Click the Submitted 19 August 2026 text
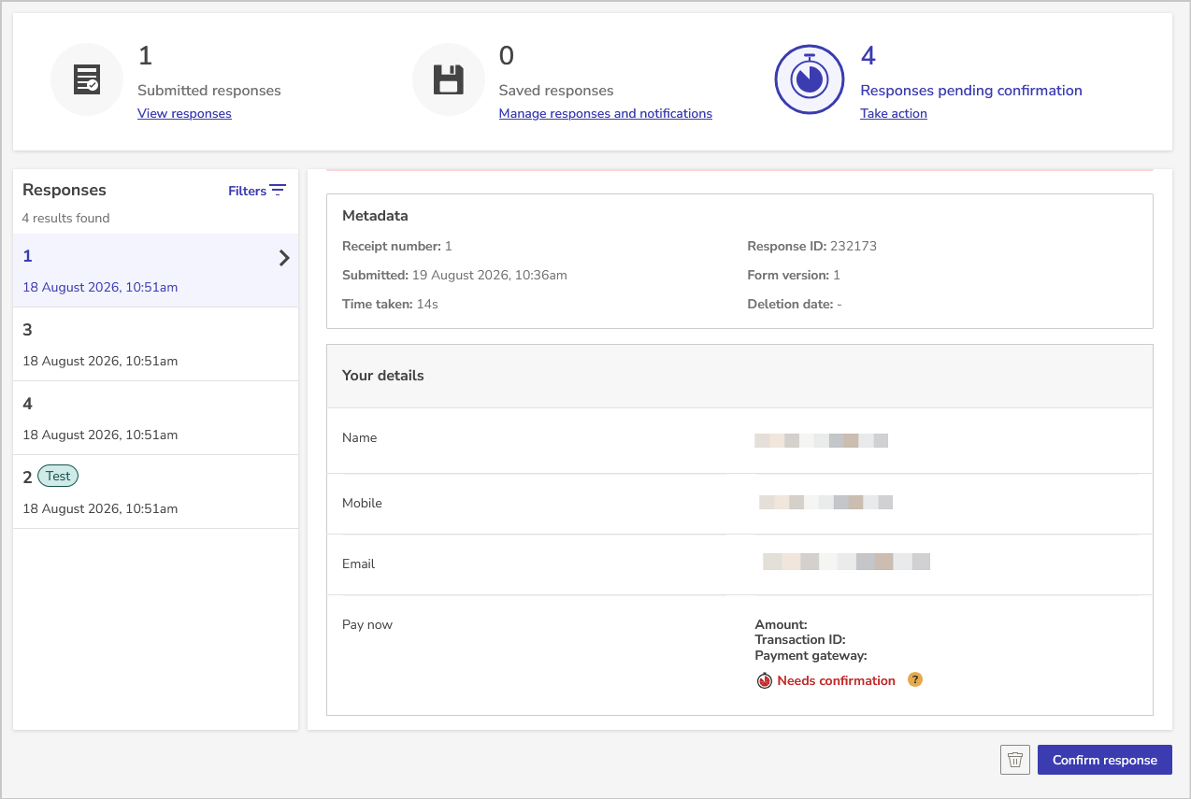 click(454, 275)
